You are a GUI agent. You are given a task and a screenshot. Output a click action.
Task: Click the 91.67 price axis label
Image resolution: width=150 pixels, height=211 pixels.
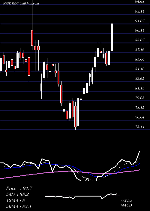140,21
